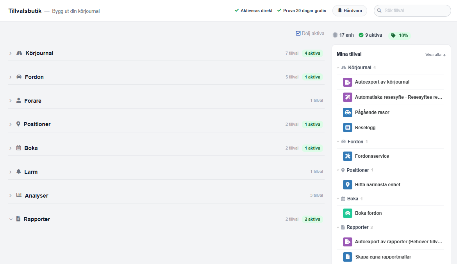Click the chip icon next to 17 enh
Image resolution: width=457 pixels, height=264 pixels.
[x=335, y=35]
